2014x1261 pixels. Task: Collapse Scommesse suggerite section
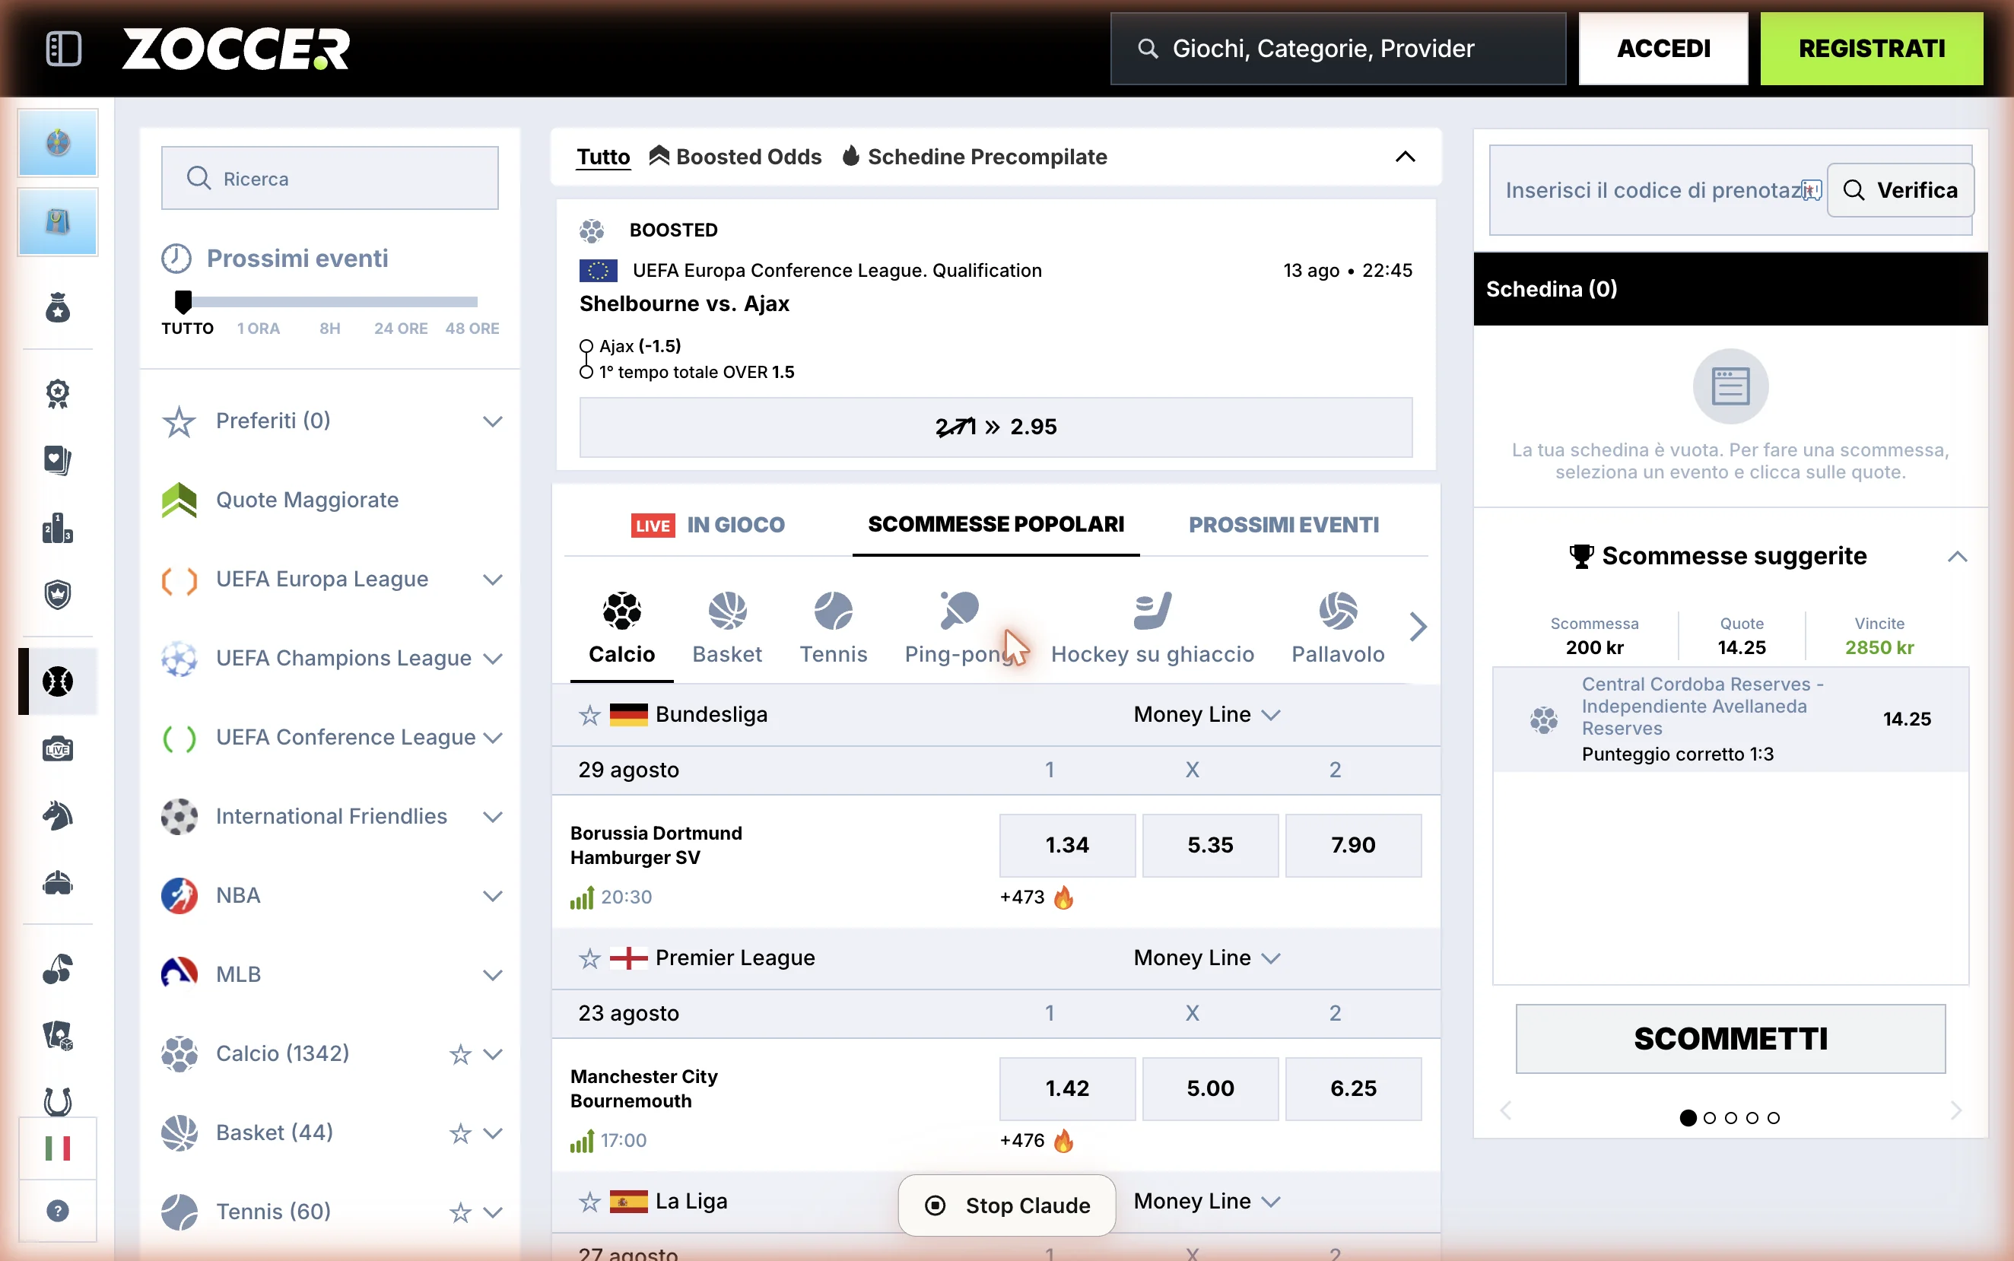click(1957, 556)
